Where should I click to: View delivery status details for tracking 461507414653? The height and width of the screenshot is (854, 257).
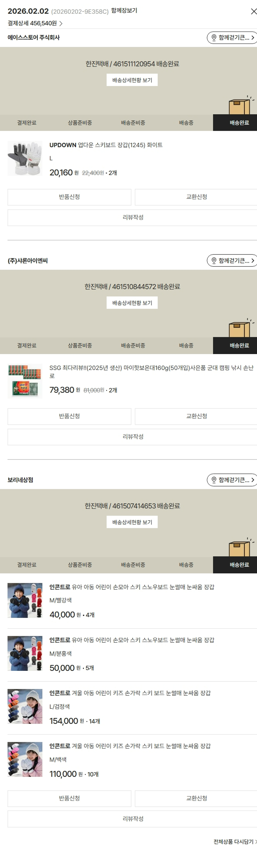pos(132,522)
